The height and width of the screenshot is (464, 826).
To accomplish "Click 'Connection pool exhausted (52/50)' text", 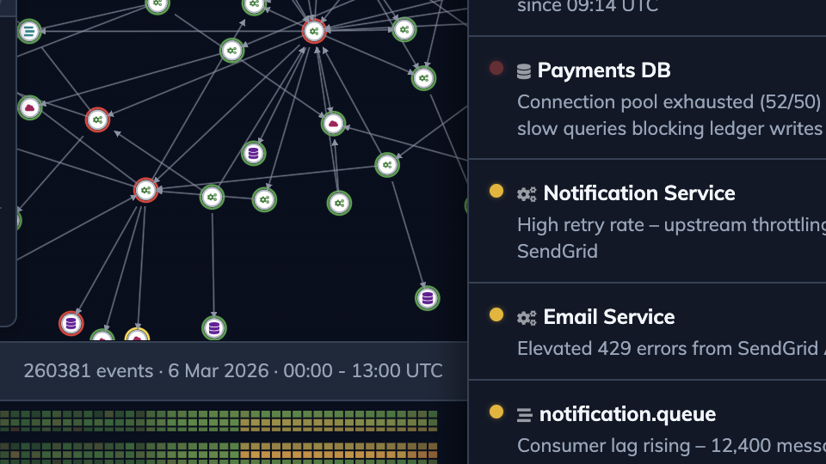I will tap(669, 102).
